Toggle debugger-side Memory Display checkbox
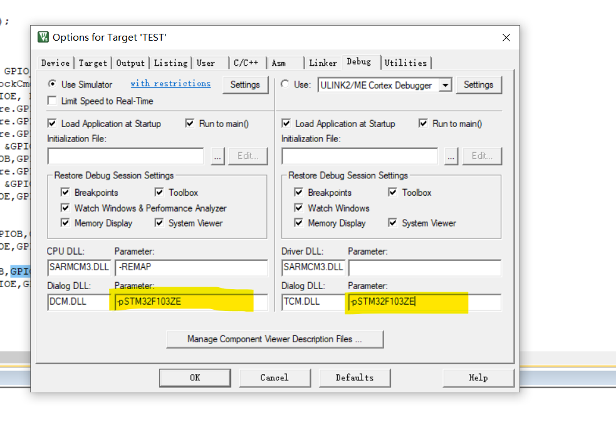 pos(298,223)
